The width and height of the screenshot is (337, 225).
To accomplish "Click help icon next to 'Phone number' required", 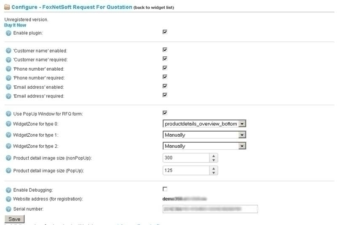I will [x=8, y=78].
